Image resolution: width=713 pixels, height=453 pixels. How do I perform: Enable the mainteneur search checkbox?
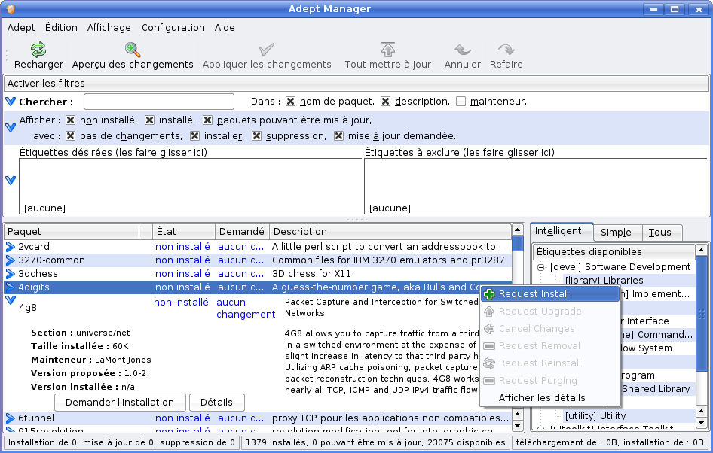[461, 102]
